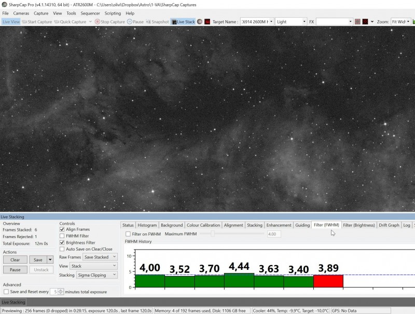The width and height of the screenshot is (415, 314).
Task: Click the Stop Capture button
Action: point(110,22)
